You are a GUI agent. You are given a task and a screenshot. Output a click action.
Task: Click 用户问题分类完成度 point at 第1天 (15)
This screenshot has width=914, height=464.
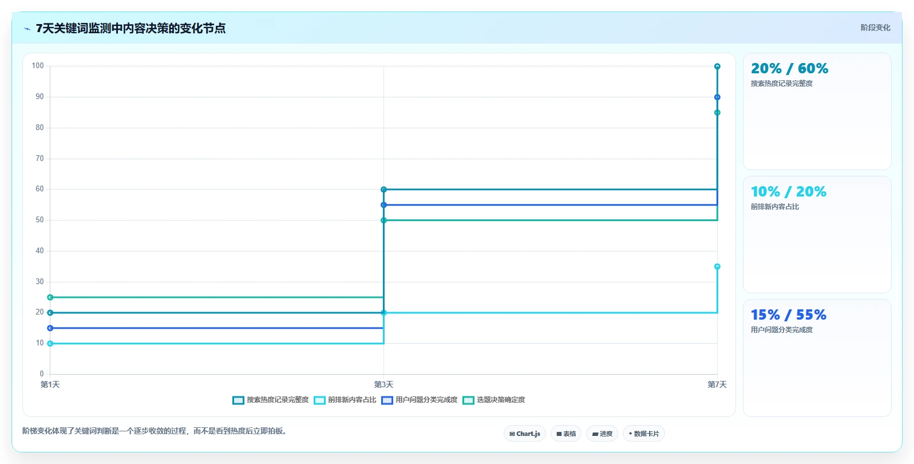pyautogui.click(x=50, y=328)
